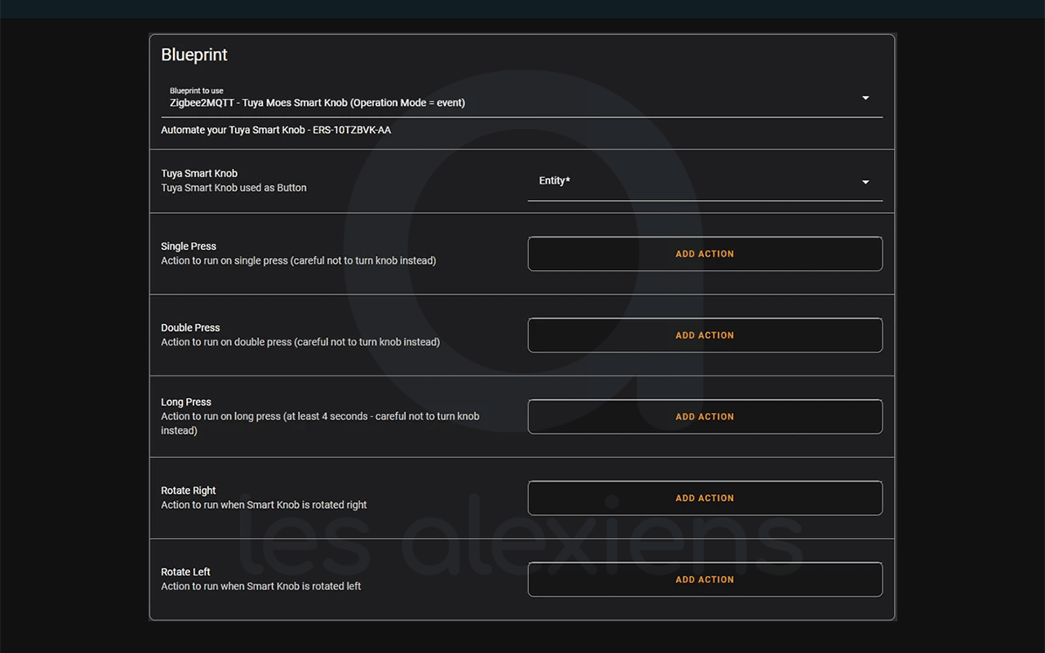Click the 'Tuya Smart Knob used as Button' text

coord(233,188)
